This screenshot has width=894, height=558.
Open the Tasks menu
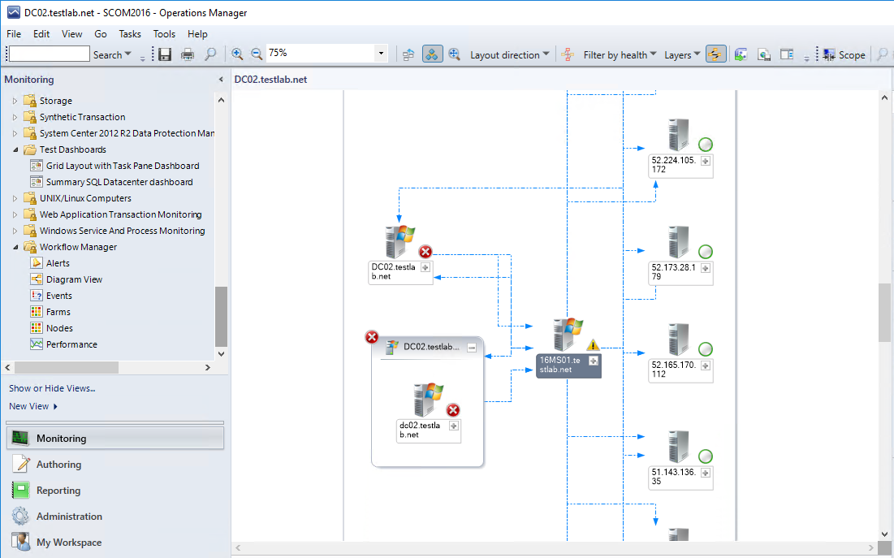130,34
